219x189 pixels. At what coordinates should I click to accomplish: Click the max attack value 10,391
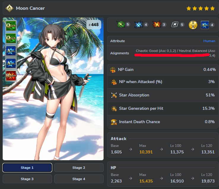[146, 152]
